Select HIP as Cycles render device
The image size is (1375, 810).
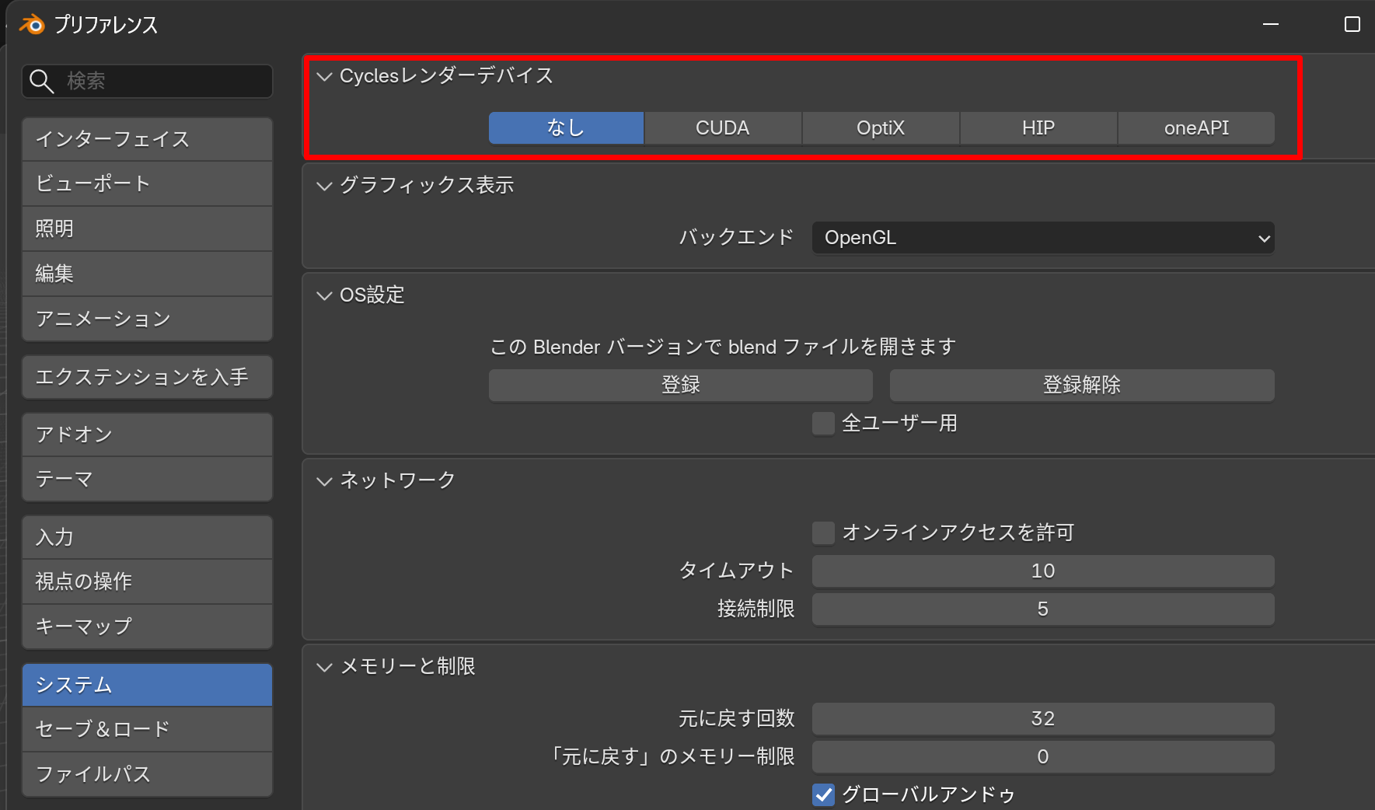coord(1038,128)
